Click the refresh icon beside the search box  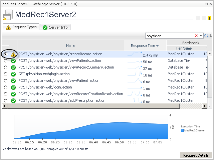206,36
